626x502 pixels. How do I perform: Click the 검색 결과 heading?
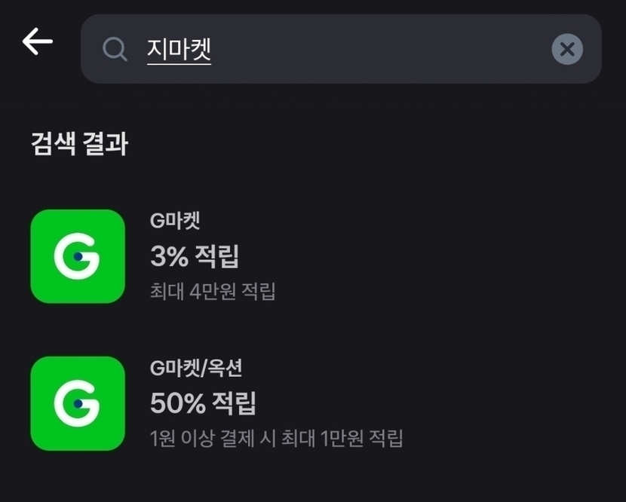tap(79, 143)
